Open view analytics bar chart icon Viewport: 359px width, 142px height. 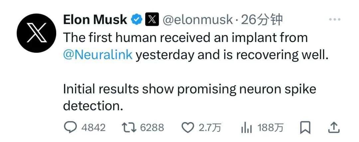point(247,128)
